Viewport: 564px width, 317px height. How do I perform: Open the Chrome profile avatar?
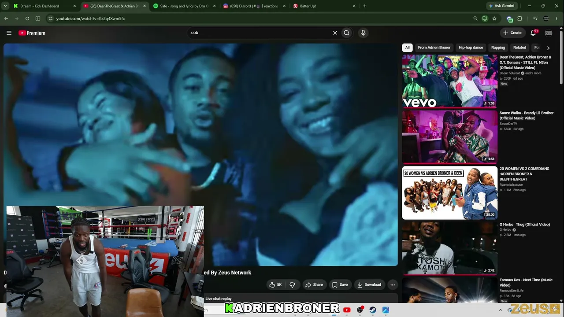pos(546,18)
